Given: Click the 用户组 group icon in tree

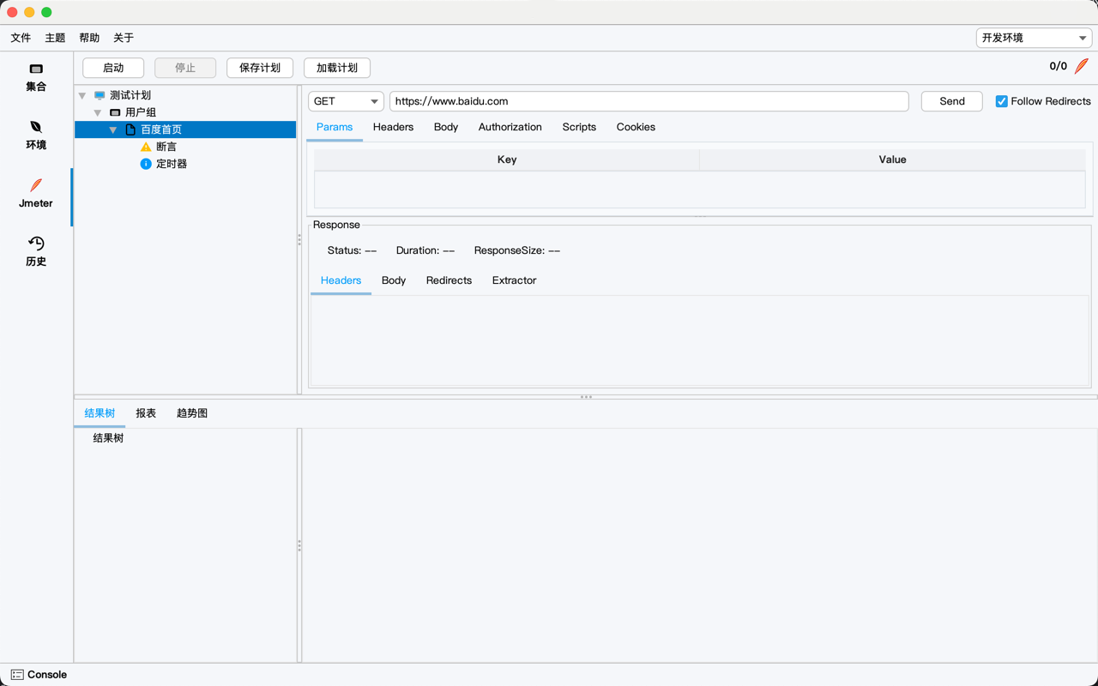Looking at the screenshot, I should point(115,112).
